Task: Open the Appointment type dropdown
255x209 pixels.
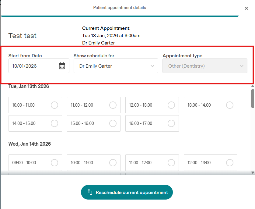Action: (205, 66)
